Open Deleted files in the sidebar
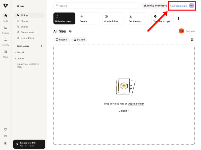Image resolution: width=201 pixels, height=150 pixels. pyautogui.click(x=27, y=38)
